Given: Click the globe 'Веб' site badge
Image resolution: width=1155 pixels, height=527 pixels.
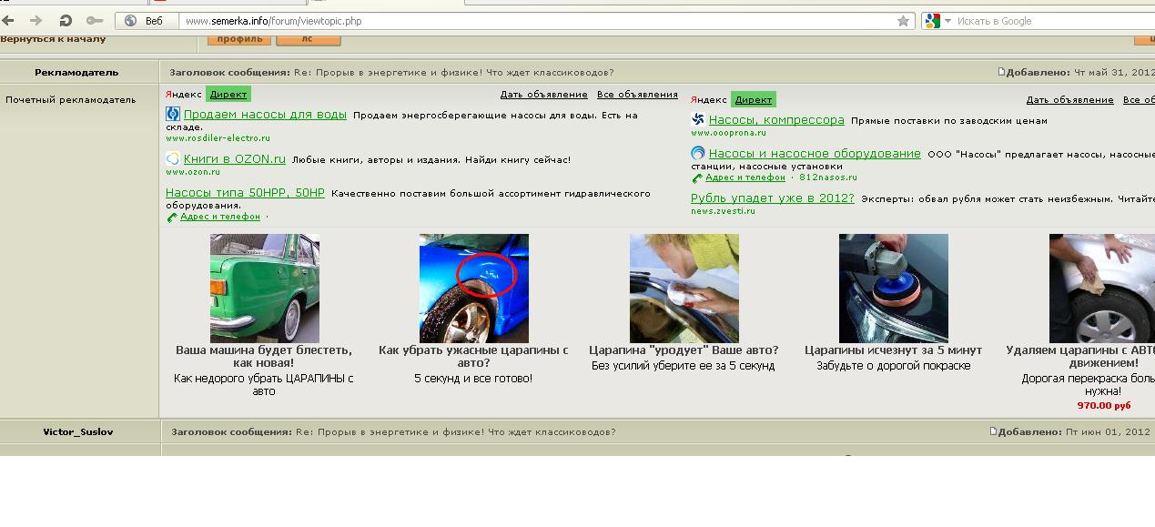Looking at the screenshot, I should tap(145, 20).
